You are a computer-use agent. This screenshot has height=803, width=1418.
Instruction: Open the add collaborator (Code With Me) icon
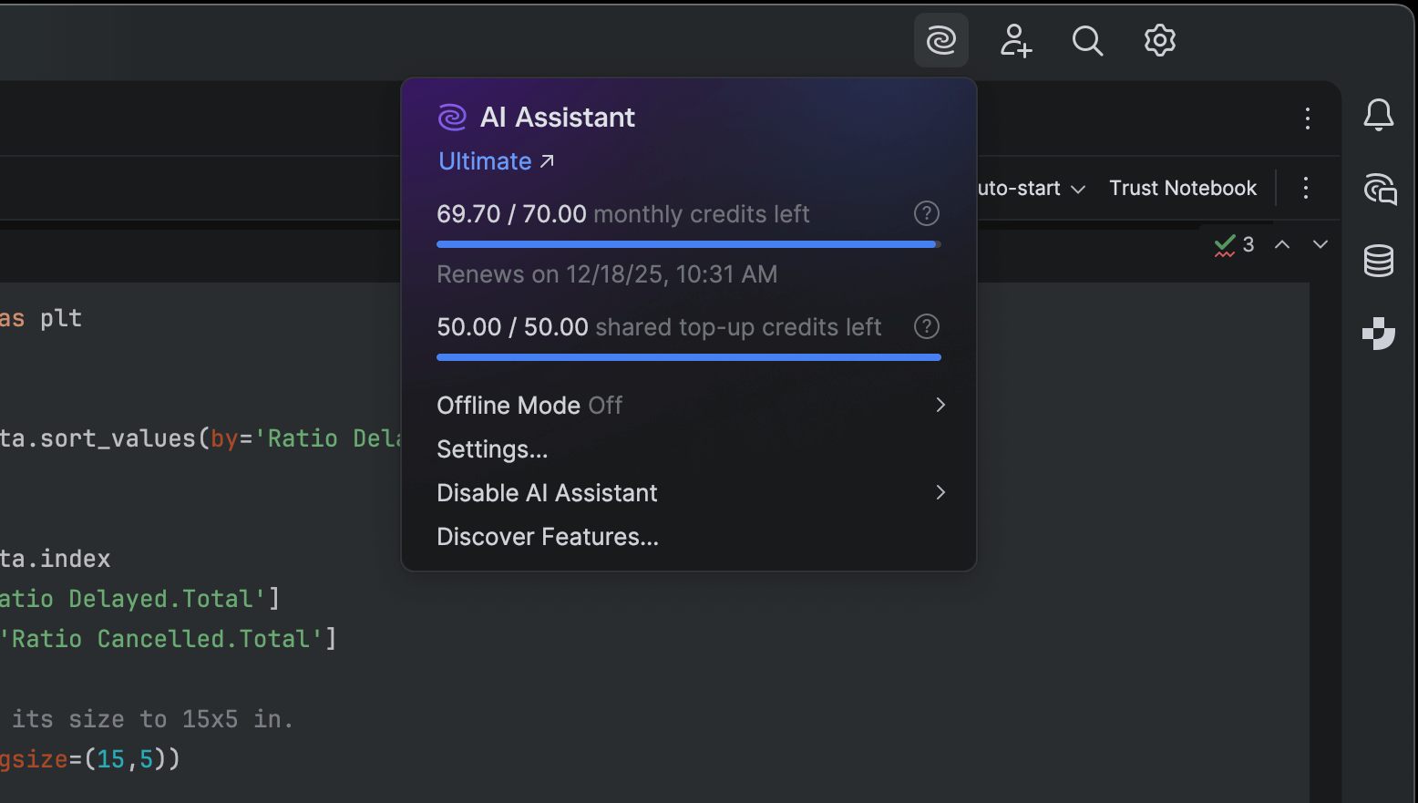[1015, 40]
